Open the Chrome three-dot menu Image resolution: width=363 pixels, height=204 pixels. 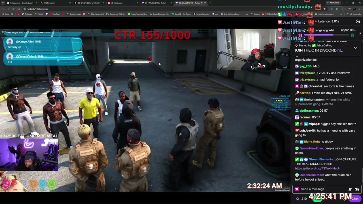coord(360,9)
